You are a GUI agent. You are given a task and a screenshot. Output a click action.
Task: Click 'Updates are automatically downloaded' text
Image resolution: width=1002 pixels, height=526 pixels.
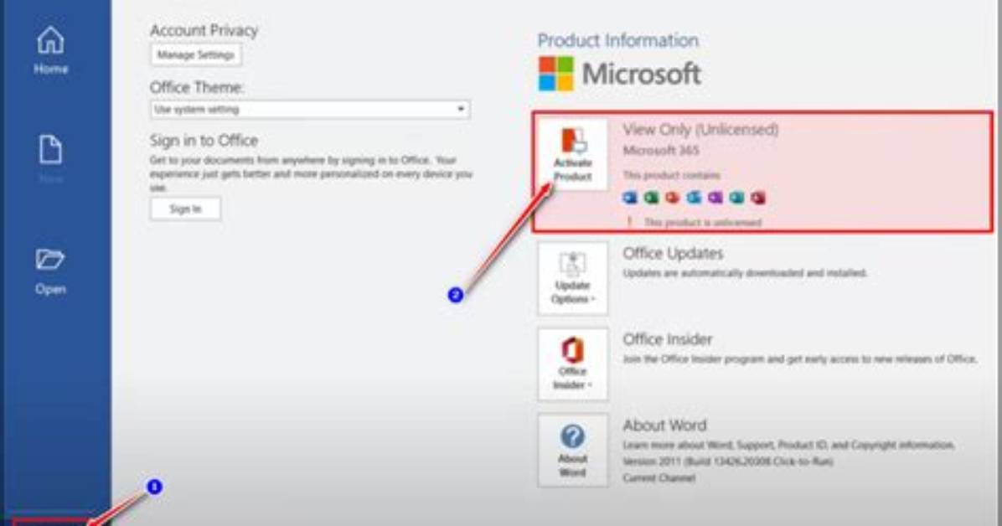pos(745,274)
